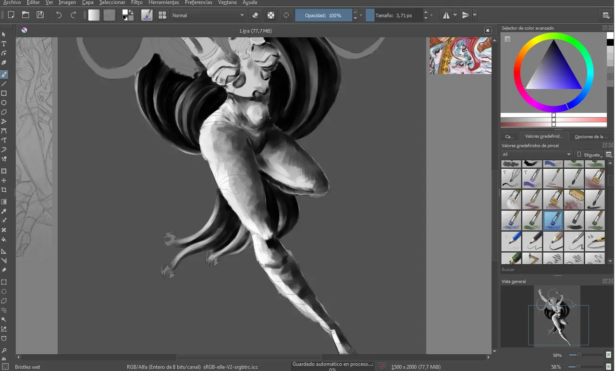Open the Filtro menu
Screen dimensions: 615x371
click(136, 2)
